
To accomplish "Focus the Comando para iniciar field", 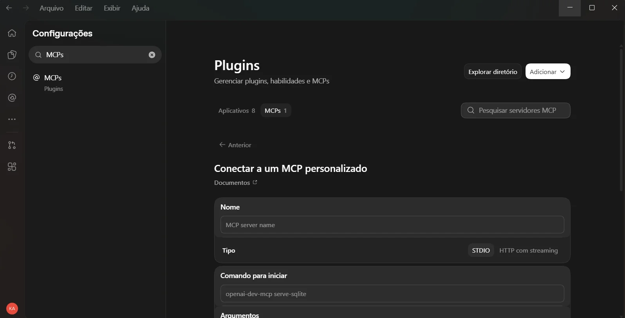I will [392, 294].
